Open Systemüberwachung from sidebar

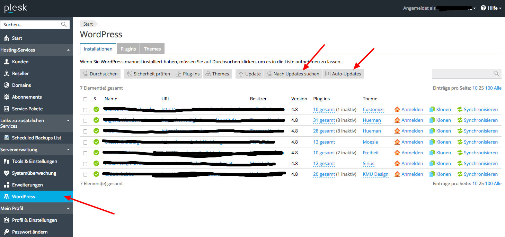coord(34,173)
